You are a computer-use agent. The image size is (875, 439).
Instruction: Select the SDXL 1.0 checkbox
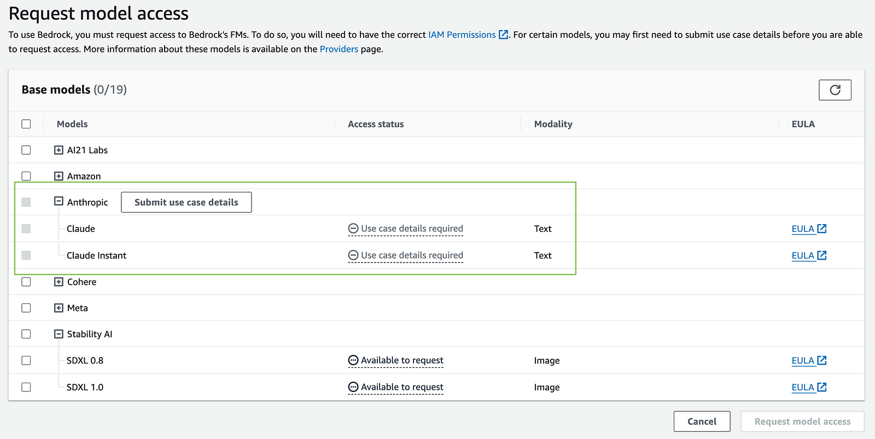pyautogui.click(x=26, y=387)
